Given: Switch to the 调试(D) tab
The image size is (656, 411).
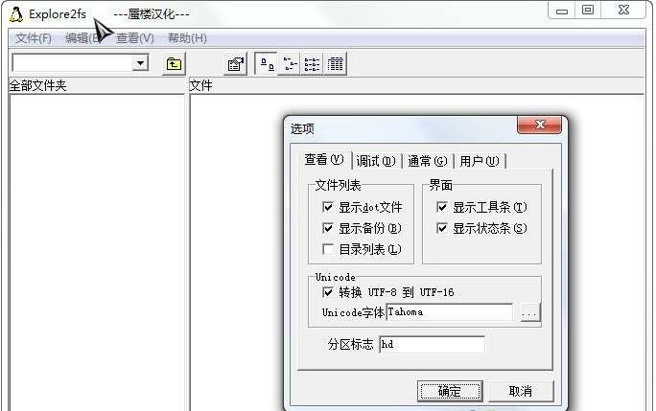Looking at the screenshot, I should (376, 161).
